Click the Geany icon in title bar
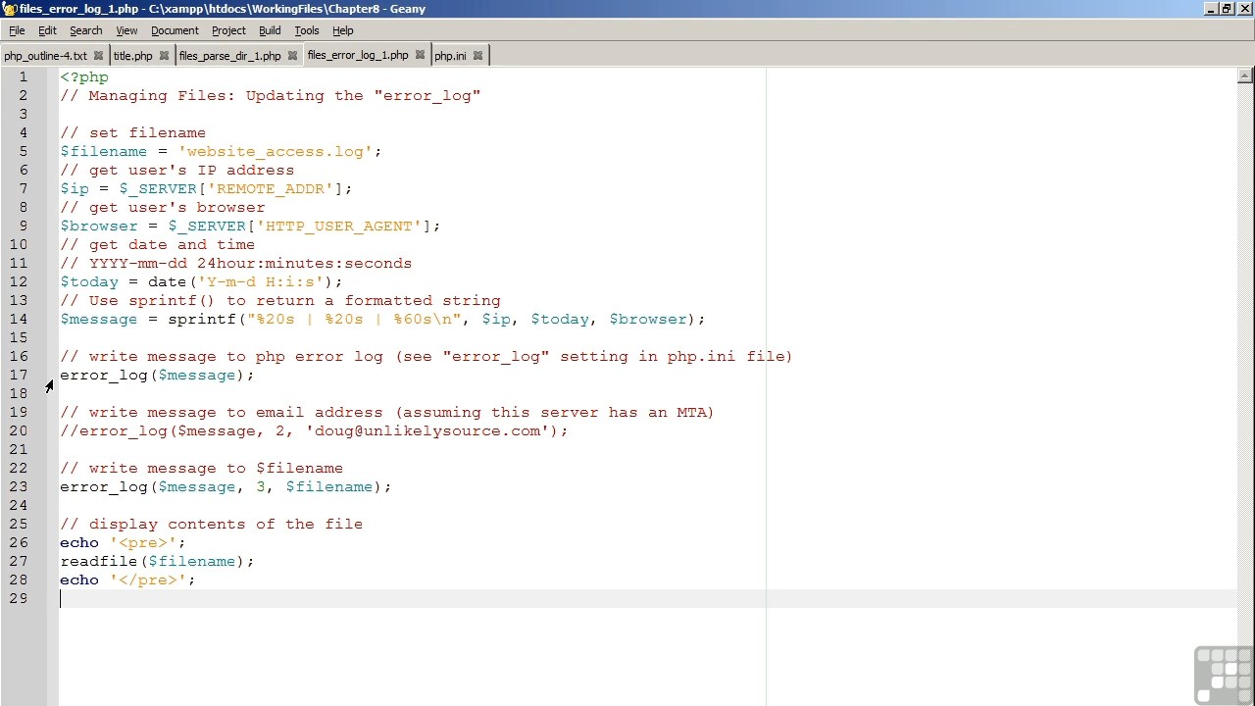This screenshot has width=1255, height=706. click(9, 9)
